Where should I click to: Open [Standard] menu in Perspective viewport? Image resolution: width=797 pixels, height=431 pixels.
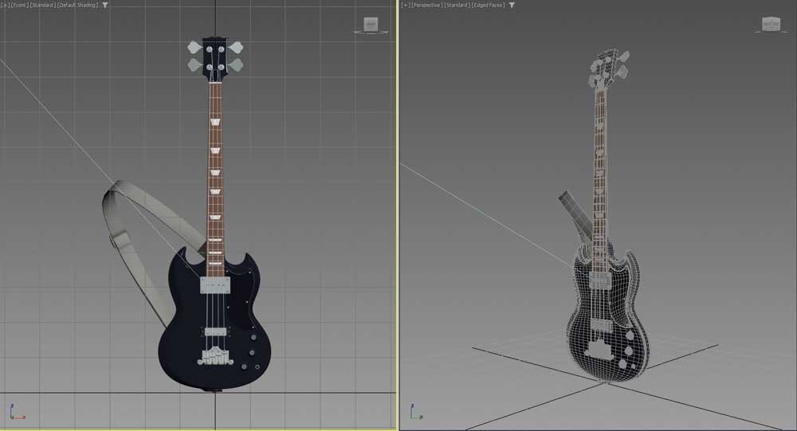point(457,5)
